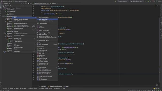Open the Build tool window button
This screenshot has height=91, width=162.
point(63,88)
